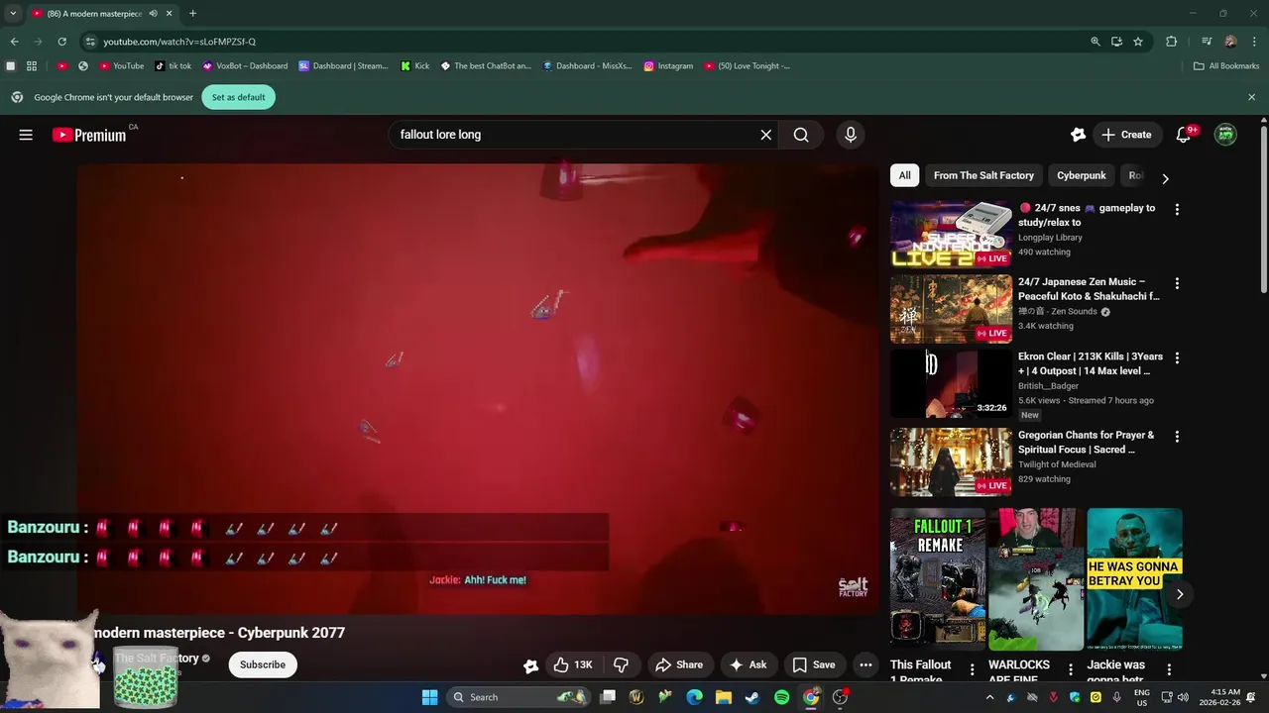This screenshot has height=713, width=1269.
Task: Open more actions ellipsis under video
Action: pyautogui.click(x=865, y=664)
